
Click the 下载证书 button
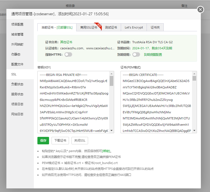click(x=60, y=140)
